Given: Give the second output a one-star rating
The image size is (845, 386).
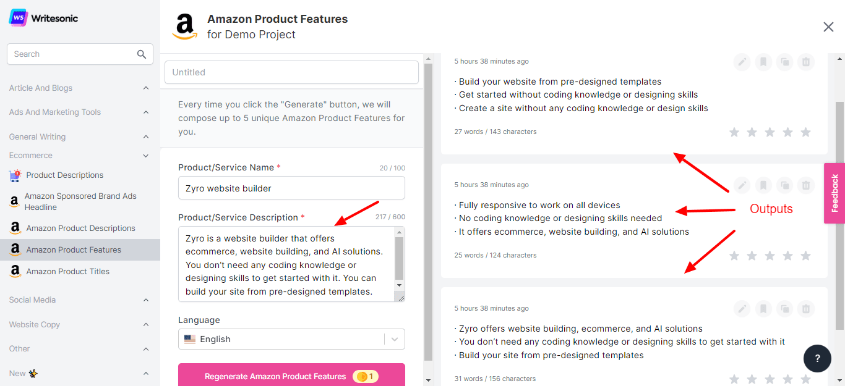Looking at the screenshot, I should [x=734, y=256].
